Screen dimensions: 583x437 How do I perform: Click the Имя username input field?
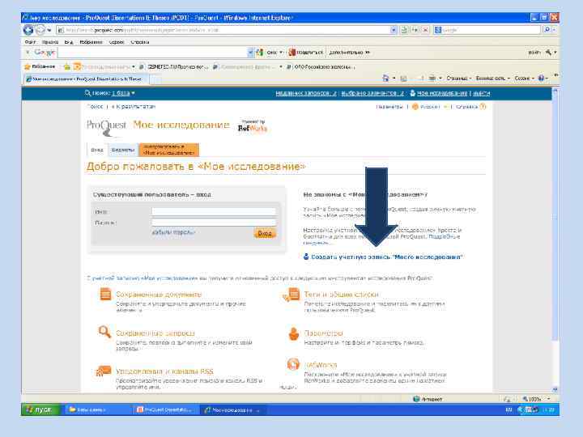(214, 212)
